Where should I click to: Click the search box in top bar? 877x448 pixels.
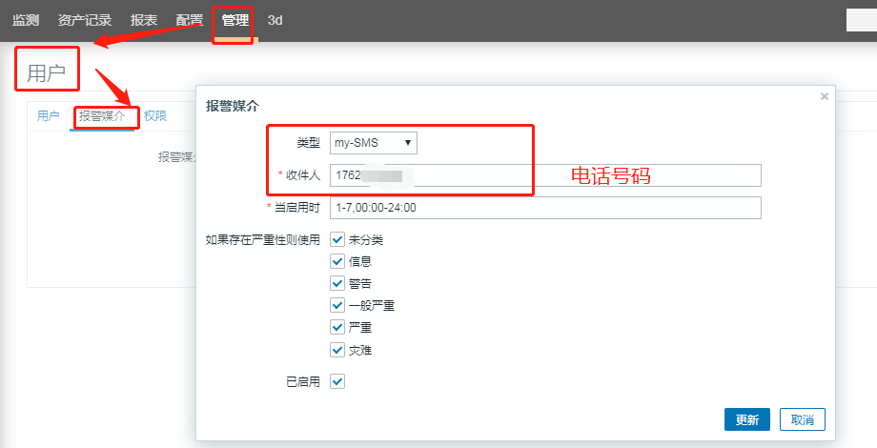coord(862,20)
